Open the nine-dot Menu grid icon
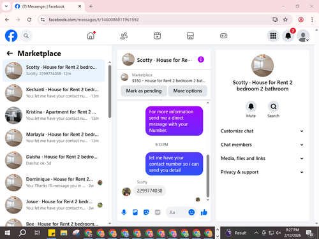 tap(273, 36)
